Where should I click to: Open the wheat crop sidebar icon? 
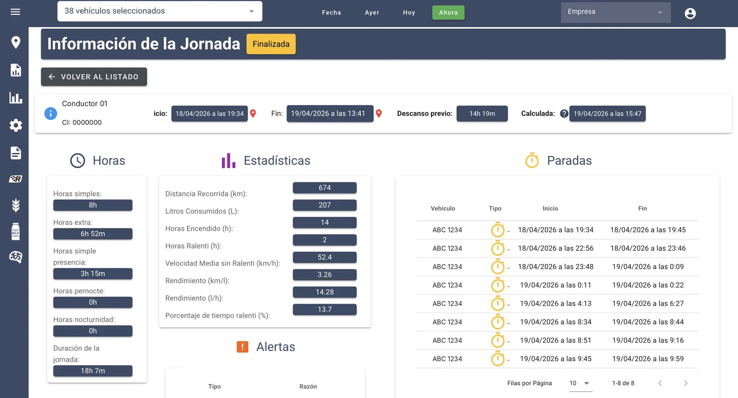click(16, 205)
